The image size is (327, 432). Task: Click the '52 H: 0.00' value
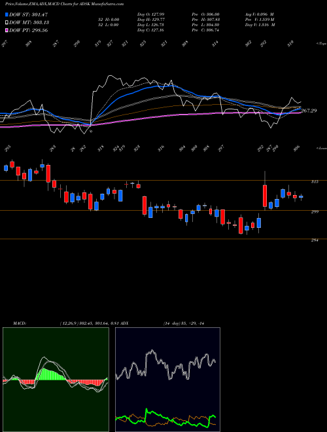pos(107,20)
